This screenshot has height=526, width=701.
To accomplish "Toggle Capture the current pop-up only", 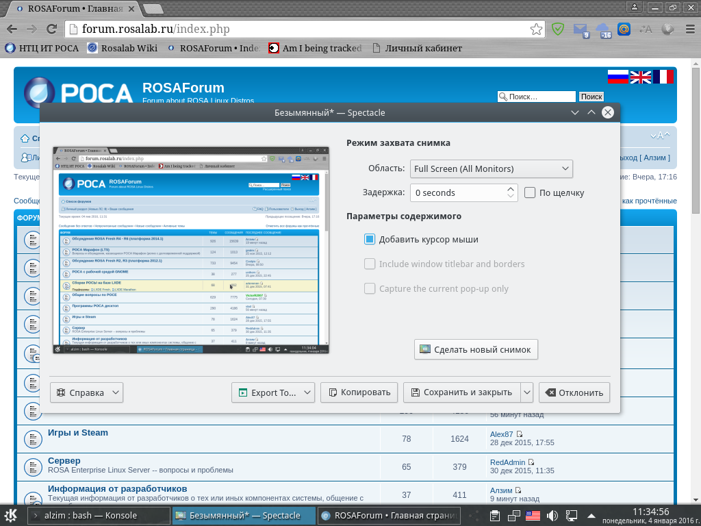I will coord(369,288).
